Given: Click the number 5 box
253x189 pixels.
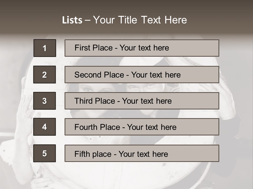Looking at the screenshot, I should coord(45,153).
